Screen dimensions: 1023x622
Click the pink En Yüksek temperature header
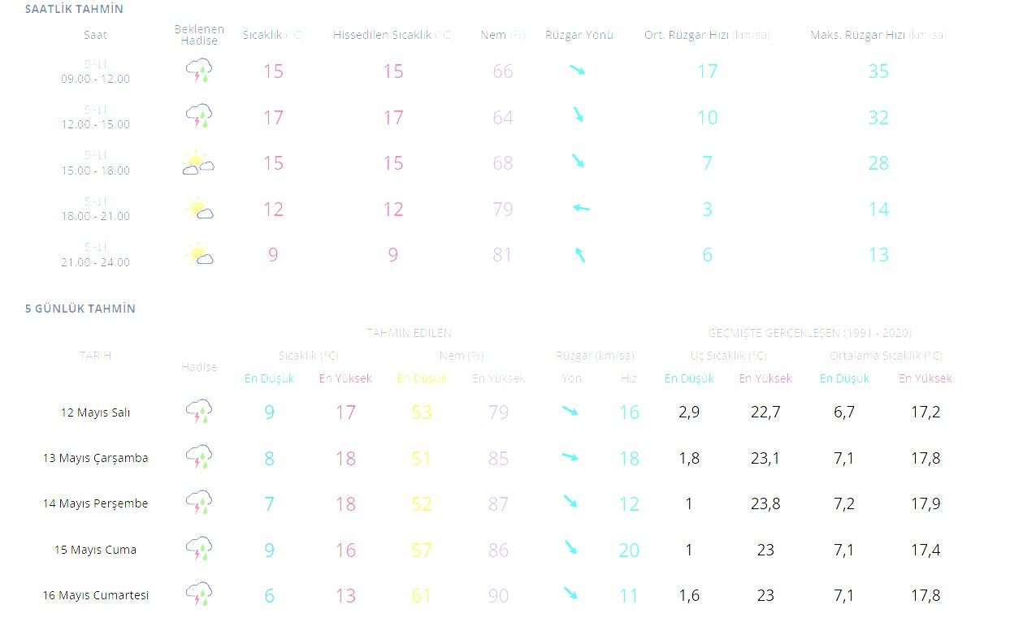[x=345, y=378]
